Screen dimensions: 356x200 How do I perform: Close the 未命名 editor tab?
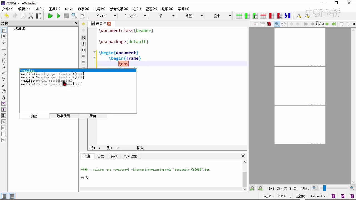coord(109,24)
